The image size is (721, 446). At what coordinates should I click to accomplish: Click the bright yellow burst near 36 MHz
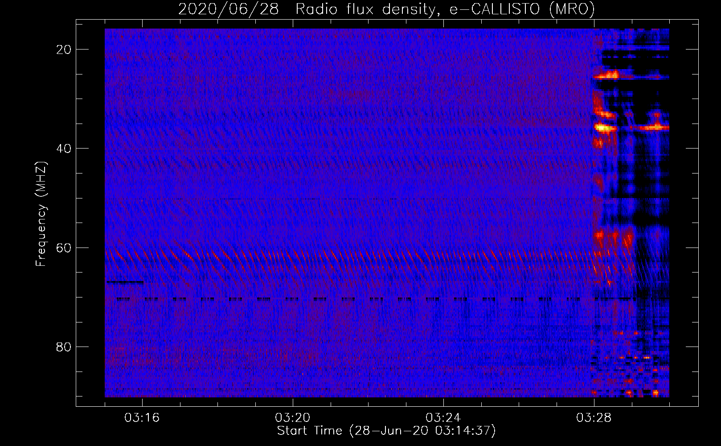pyautogui.click(x=605, y=128)
